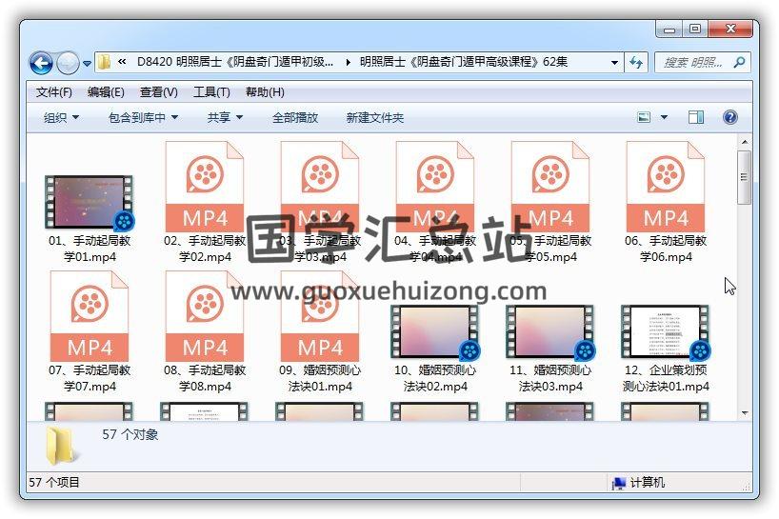The height and width of the screenshot is (519, 779).
Task: Click the magnifier search icon
Action: click(x=739, y=63)
